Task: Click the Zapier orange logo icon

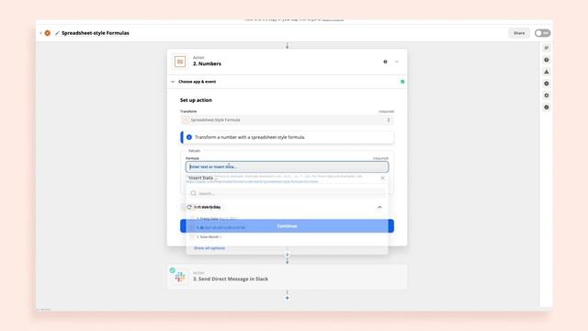Action: [x=47, y=33]
